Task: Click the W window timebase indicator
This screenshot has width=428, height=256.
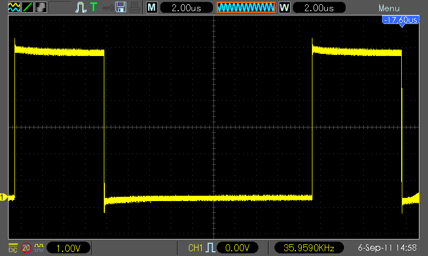Action: [285, 7]
